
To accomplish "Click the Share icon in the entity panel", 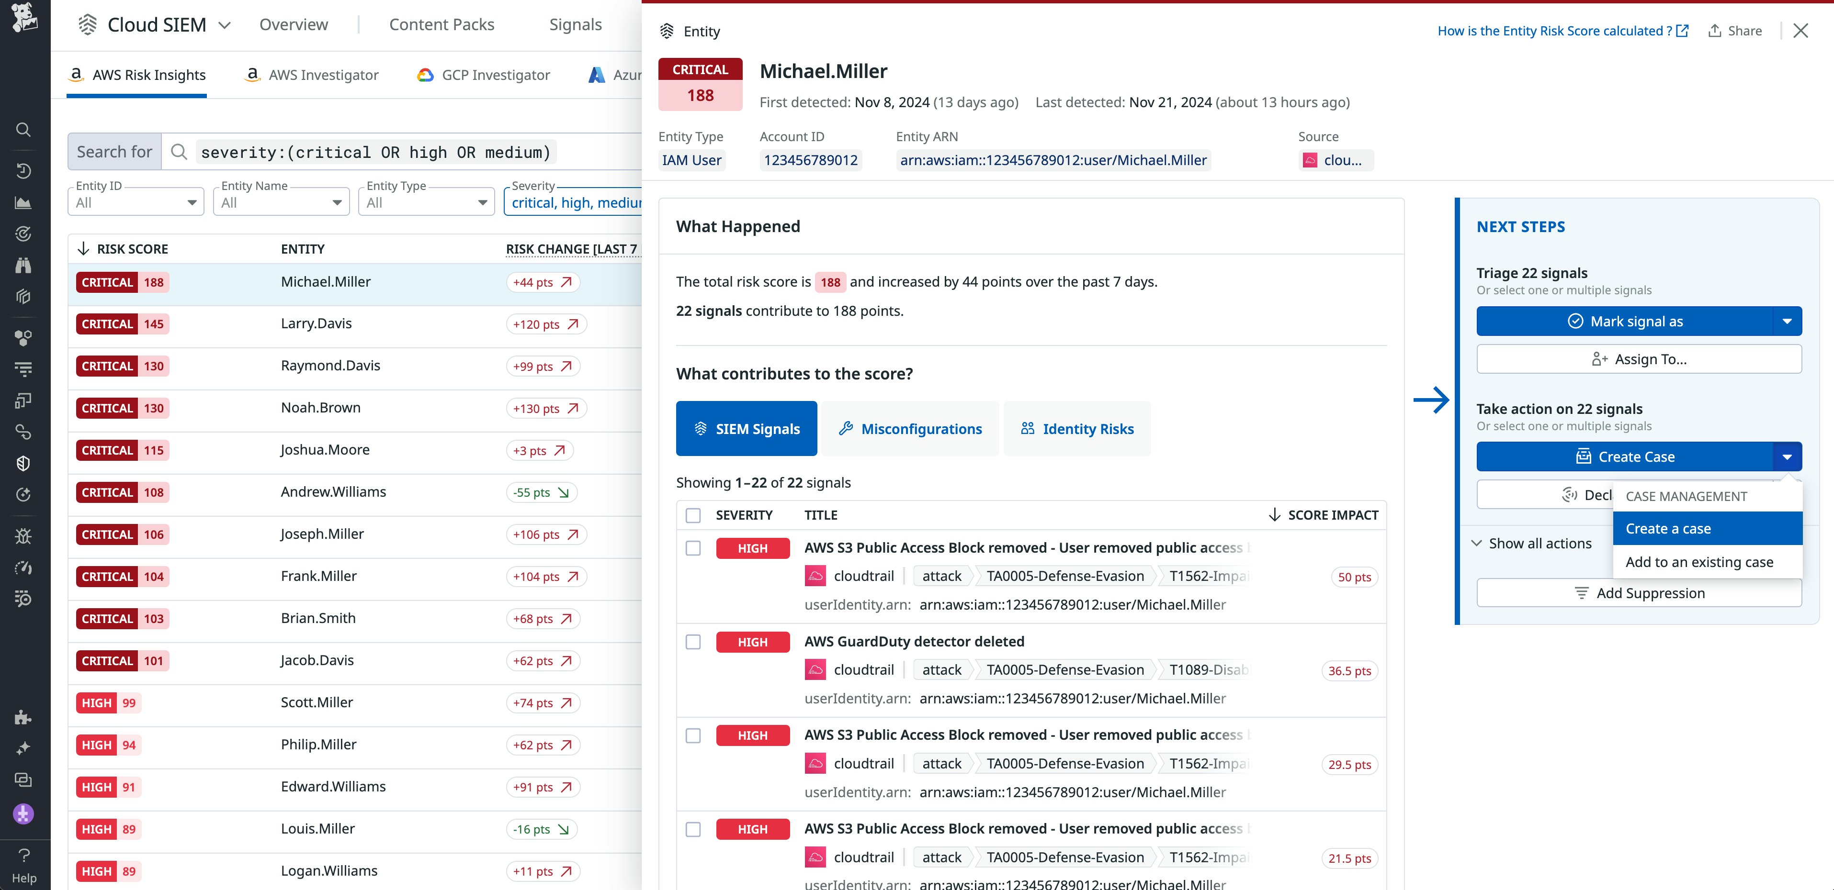I will pyautogui.click(x=1735, y=31).
